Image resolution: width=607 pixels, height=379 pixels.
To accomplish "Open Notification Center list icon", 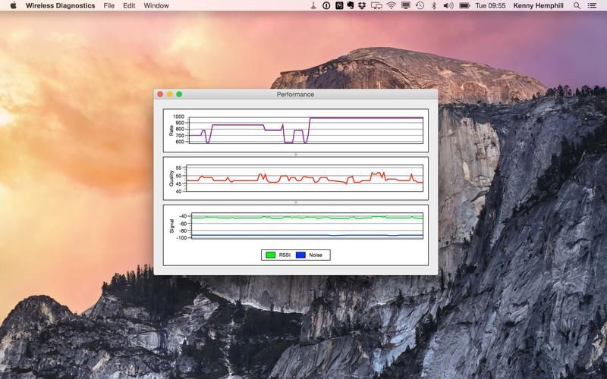I will (592, 6).
